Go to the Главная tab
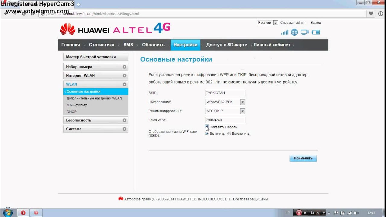The height and width of the screenshot is (217, 386). (x=71, y=45)
